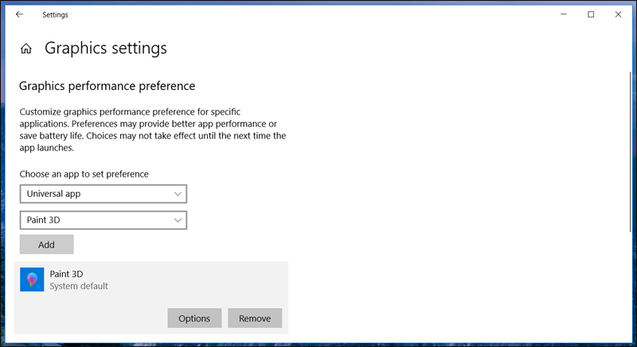Click the Graphics settings page title
Screen dimensions: 637x347
pos(106,48)
